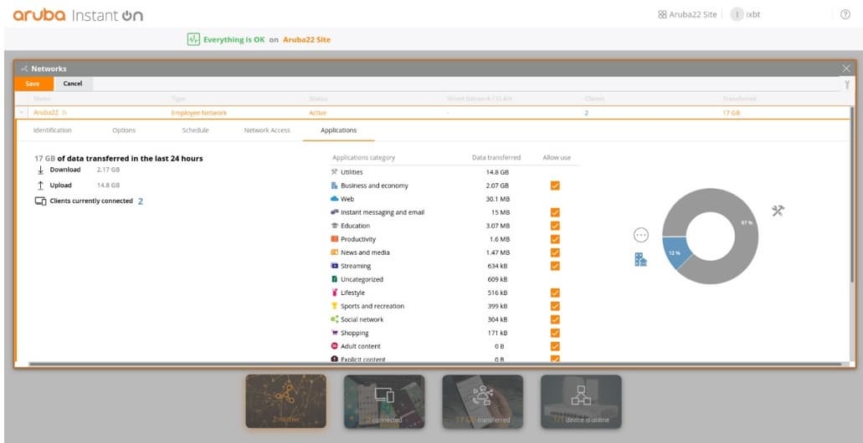
Task: Toggle Allow use for Instant messaging and email
Action: tap(555, 212)
